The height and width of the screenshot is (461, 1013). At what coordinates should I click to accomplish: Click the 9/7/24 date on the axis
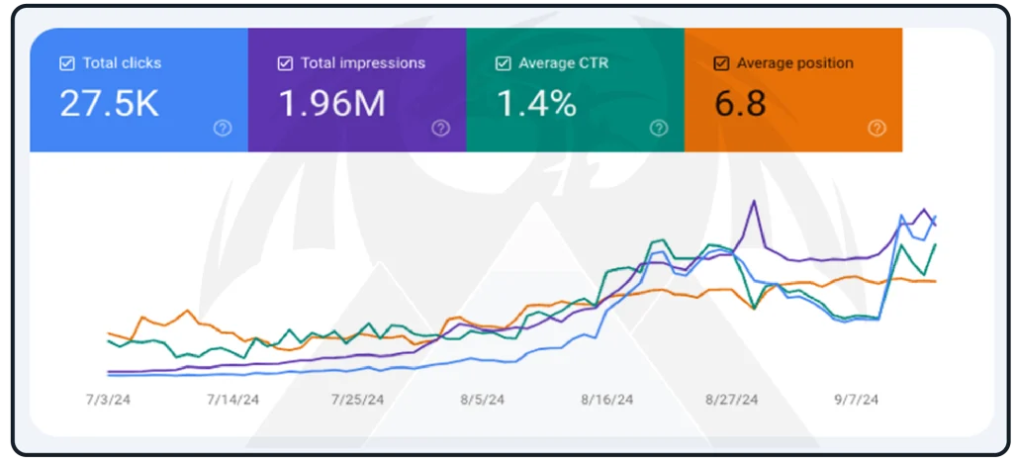(856, 400)
